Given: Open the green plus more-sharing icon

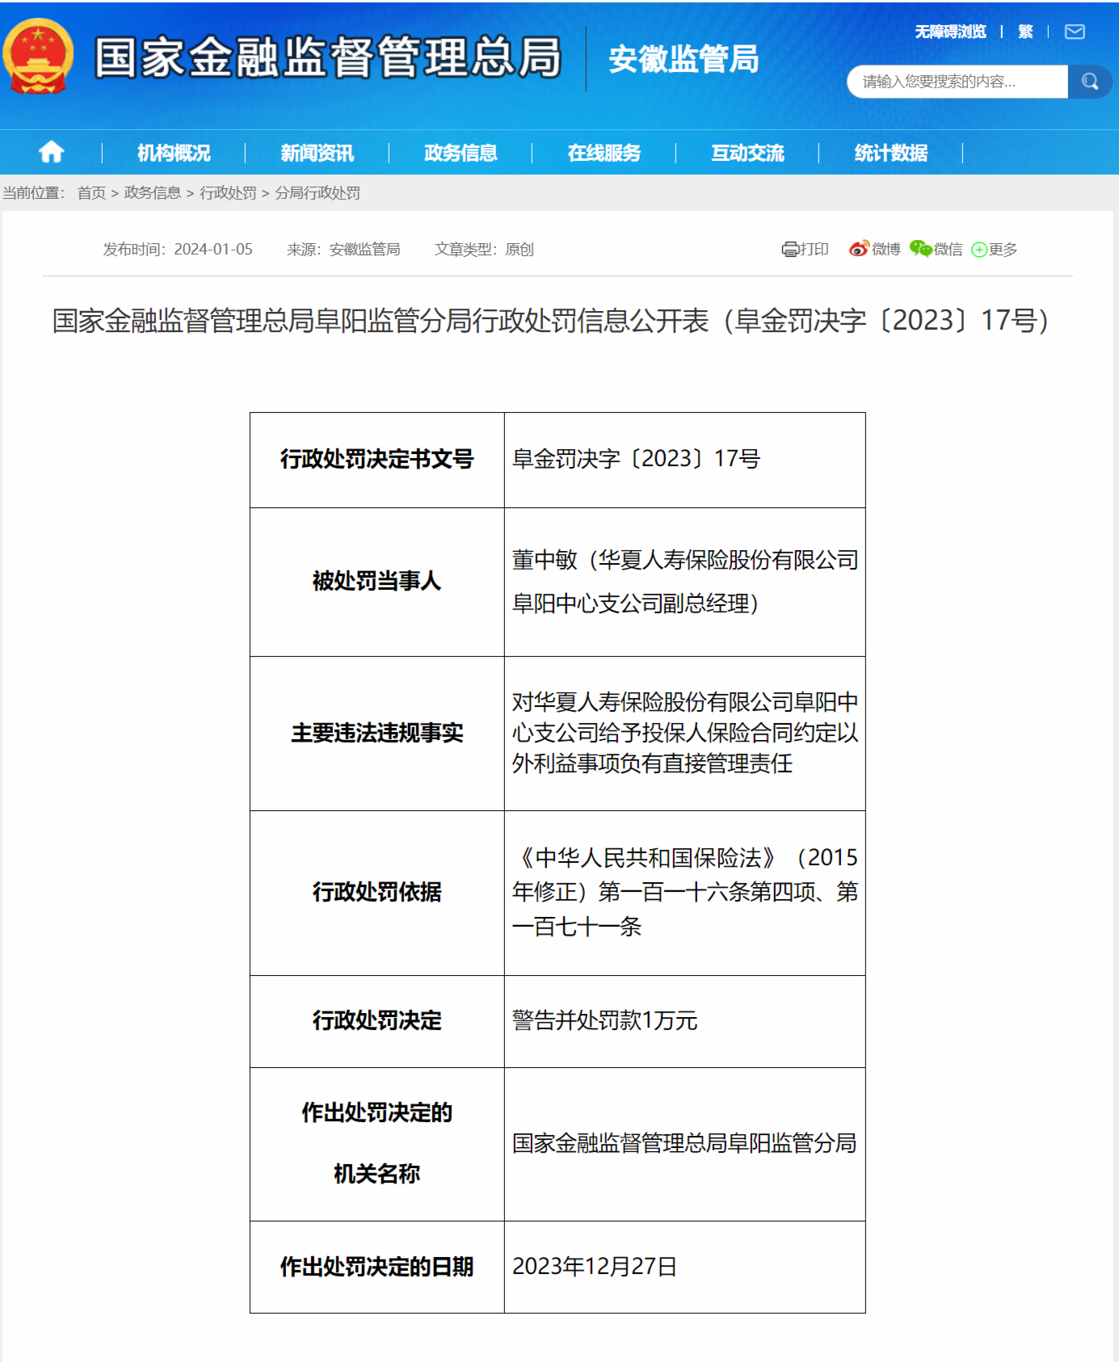Looking at the screenshot, I should [979, 250].
